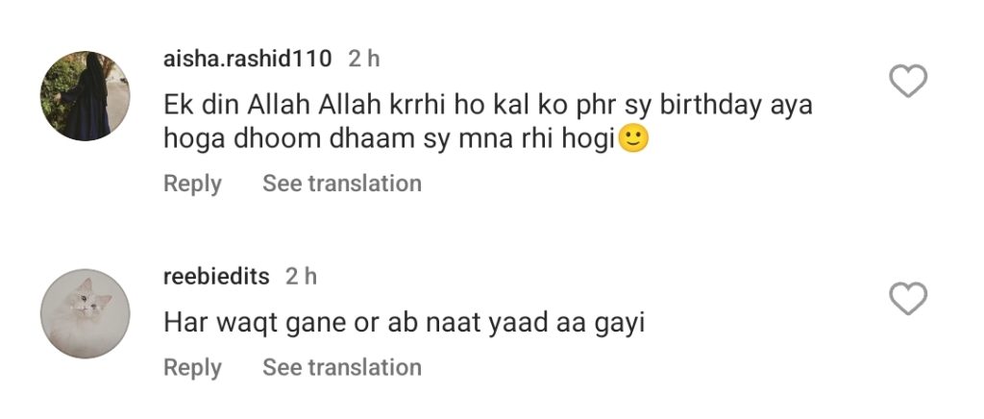Like aisha.rashid110's comment with the heart
This screenshot has height=419, width=984.
point(907,82)
